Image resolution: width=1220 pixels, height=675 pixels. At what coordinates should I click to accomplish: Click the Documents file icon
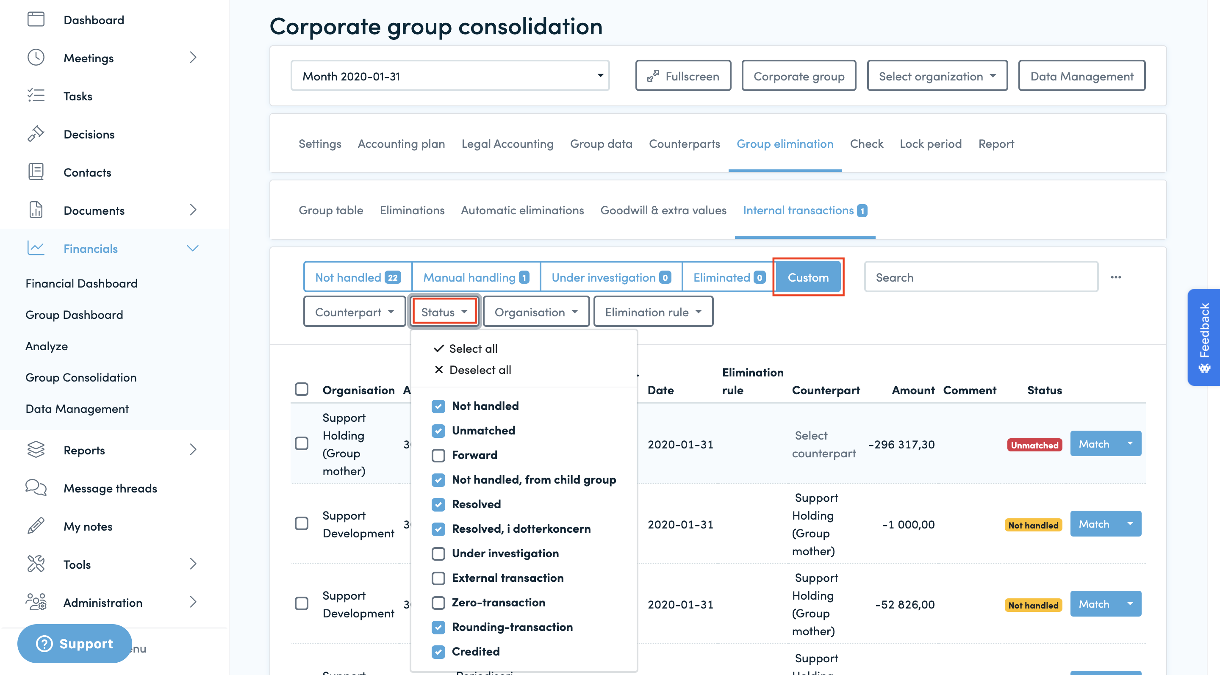click(x=36, y=210)
